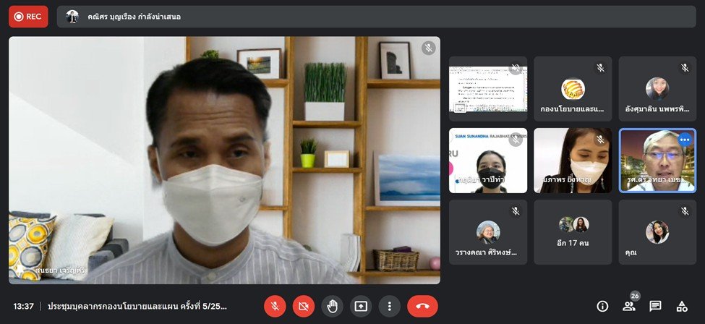Click the REC recording indicator

(28, 16)
